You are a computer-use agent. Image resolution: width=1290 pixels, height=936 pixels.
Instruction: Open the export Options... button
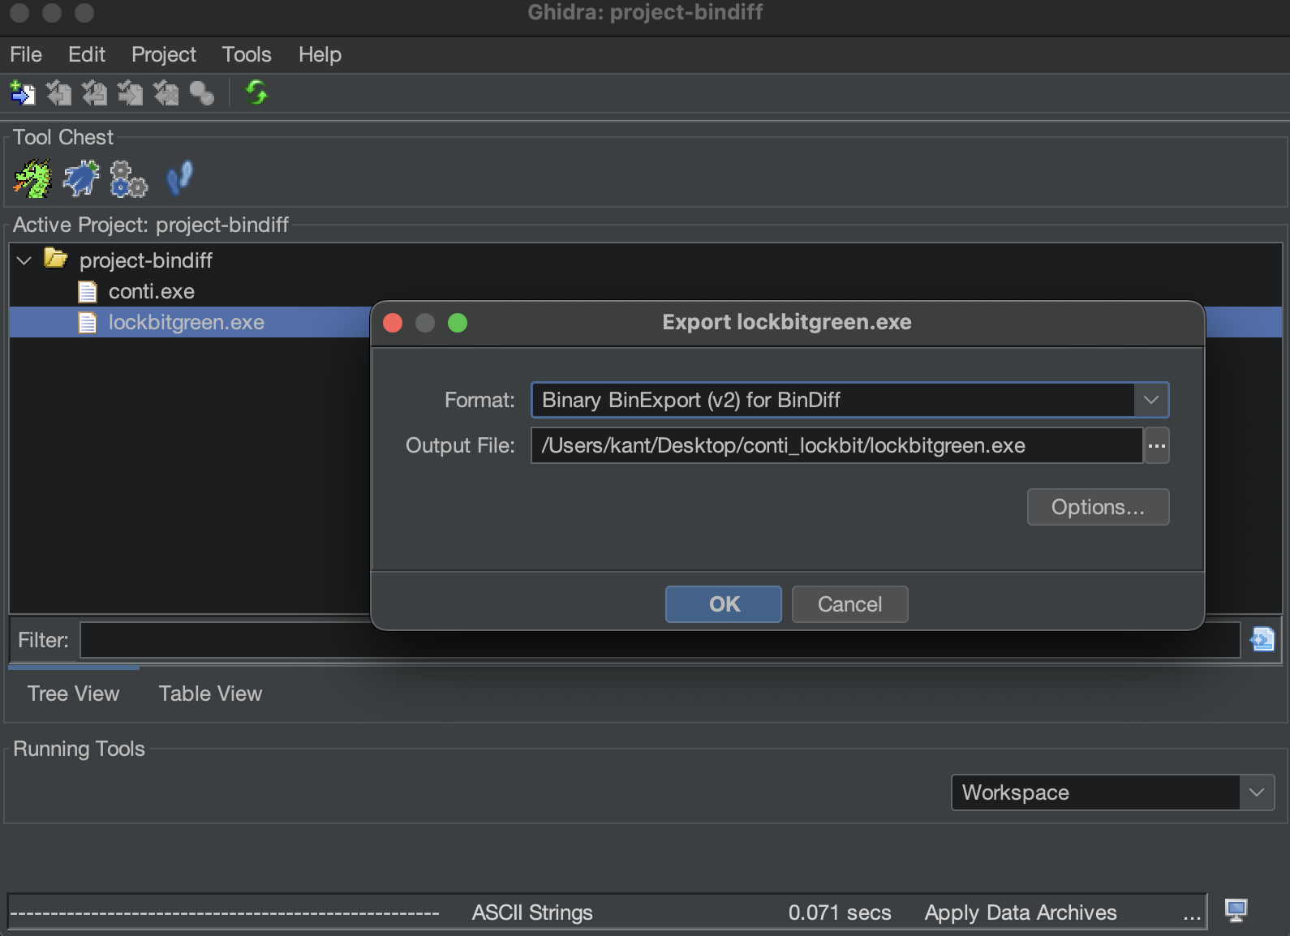pos(1098,507)
